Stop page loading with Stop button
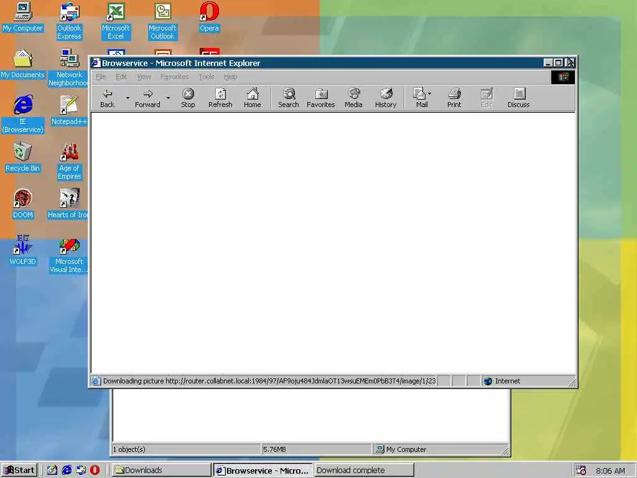This screenshot has width=637, height=478. pos(188,98)
